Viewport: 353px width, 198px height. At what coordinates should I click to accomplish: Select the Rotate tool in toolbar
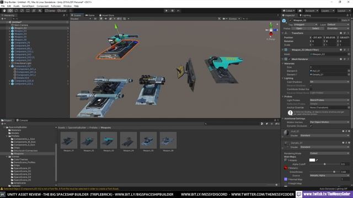point(16,11)
